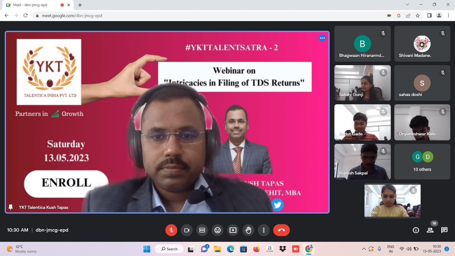The image size is (455, 256).
Task: Click the Present now screen-share button
Action: pyautogui.click(x=233, y=230)
